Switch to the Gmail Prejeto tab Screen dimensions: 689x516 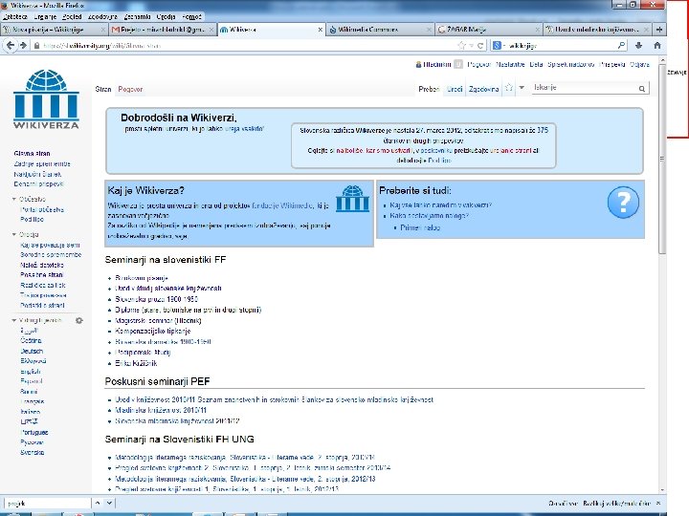[x=162, y=30]
